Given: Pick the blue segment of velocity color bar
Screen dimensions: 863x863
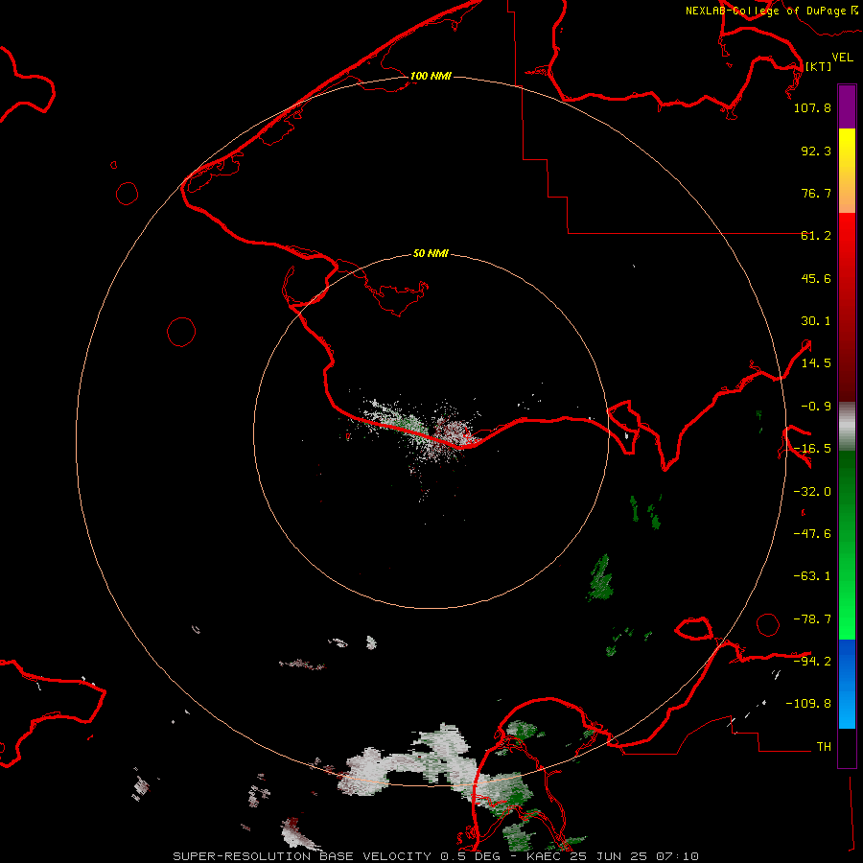Looking at the screenshot, I should [x=847, y=684].
